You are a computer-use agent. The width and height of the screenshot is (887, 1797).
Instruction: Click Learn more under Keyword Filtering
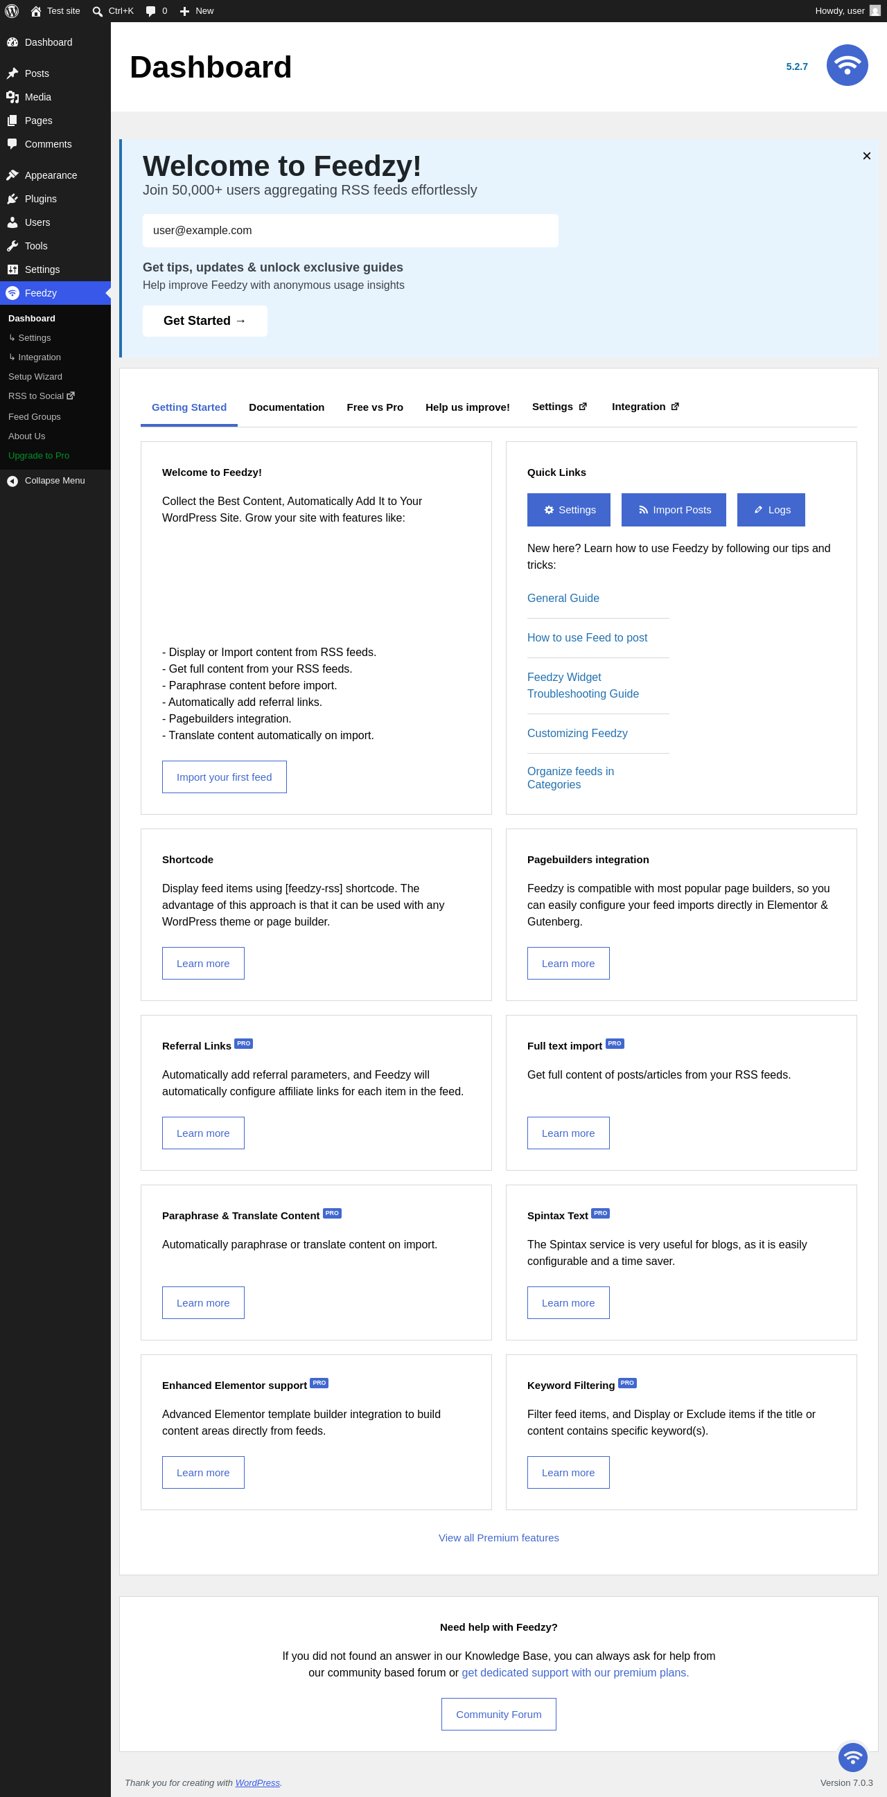pos(568,1473)
